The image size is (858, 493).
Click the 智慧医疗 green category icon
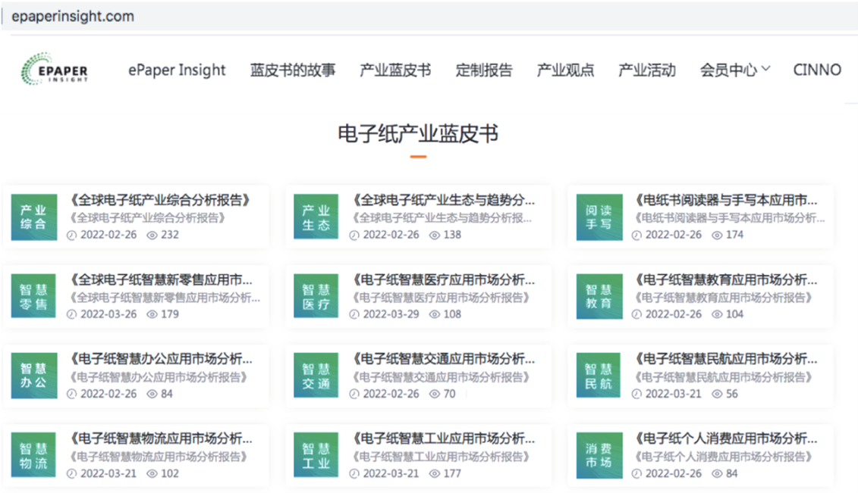coord(316,297)
